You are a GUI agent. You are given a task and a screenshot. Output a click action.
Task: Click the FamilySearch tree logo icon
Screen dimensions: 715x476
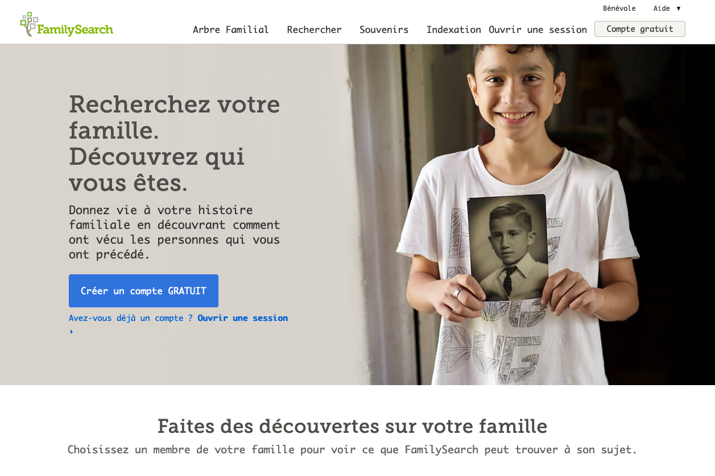28,24
